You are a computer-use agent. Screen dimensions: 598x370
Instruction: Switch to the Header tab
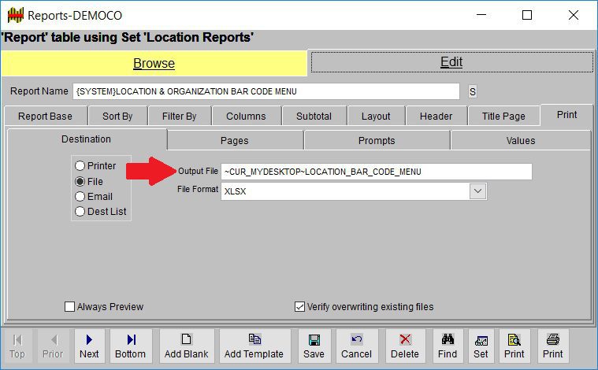pos(436,117)
